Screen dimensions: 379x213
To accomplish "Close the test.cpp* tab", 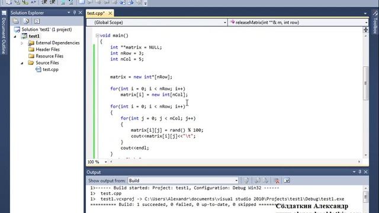I will 110,13.
